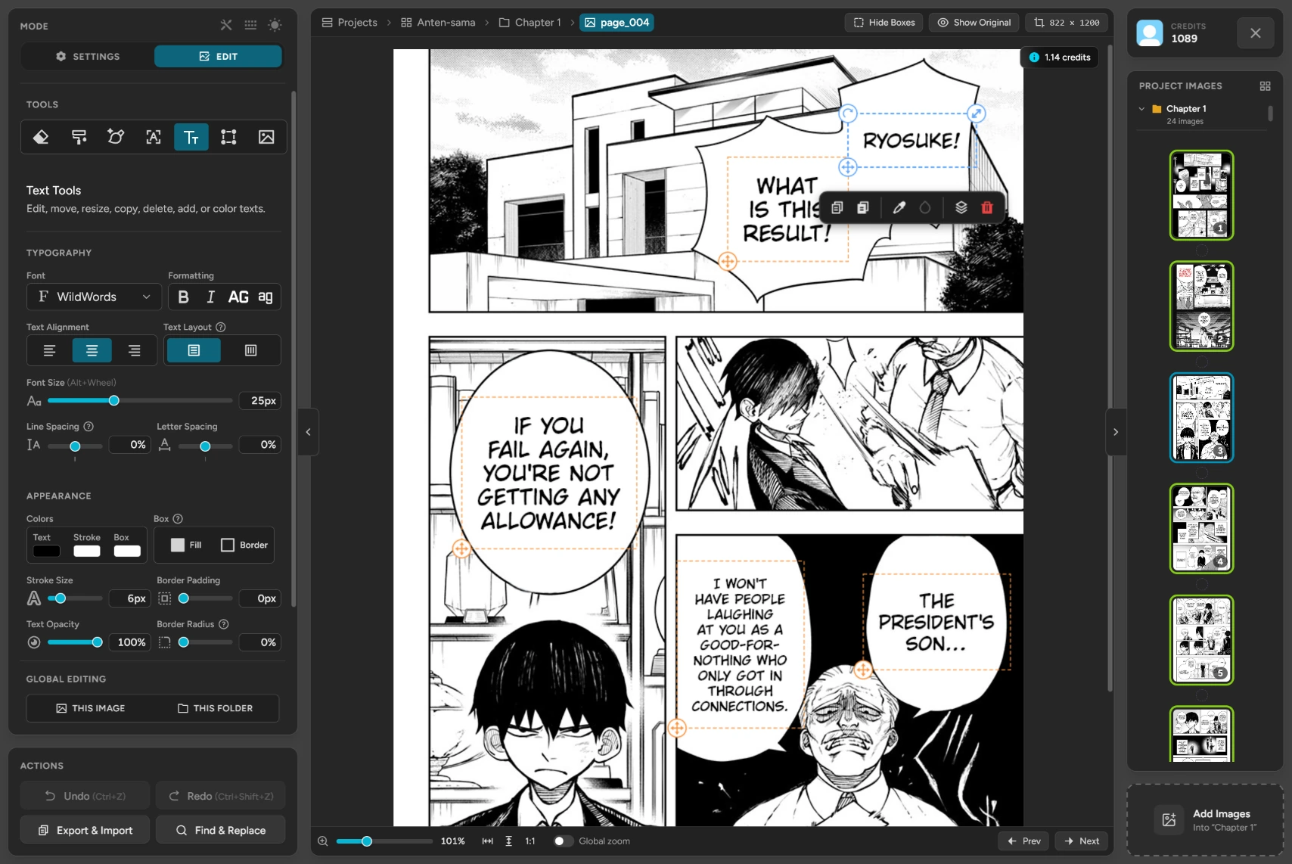Select the Eraser tool
1292x864 pixels.
[x=41, y=137]
